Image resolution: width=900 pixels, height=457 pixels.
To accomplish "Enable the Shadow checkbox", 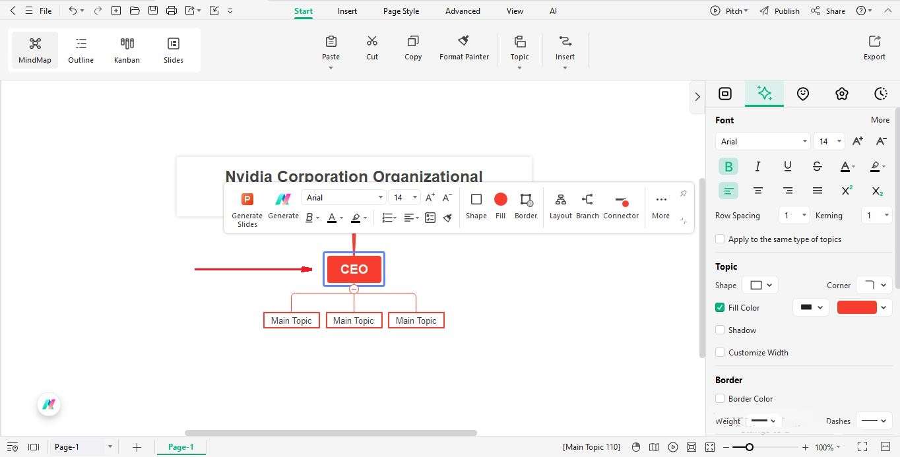I will [x=720, y=330].
